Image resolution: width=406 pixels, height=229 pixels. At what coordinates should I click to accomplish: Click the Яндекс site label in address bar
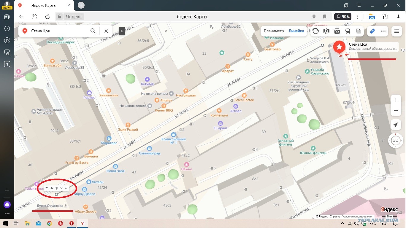pos(73,17)
